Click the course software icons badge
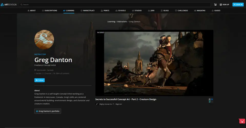The image size is (246, 128). 211,100
